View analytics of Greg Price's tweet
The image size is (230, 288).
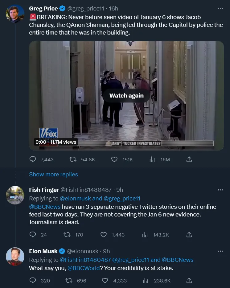pos(152,159)
